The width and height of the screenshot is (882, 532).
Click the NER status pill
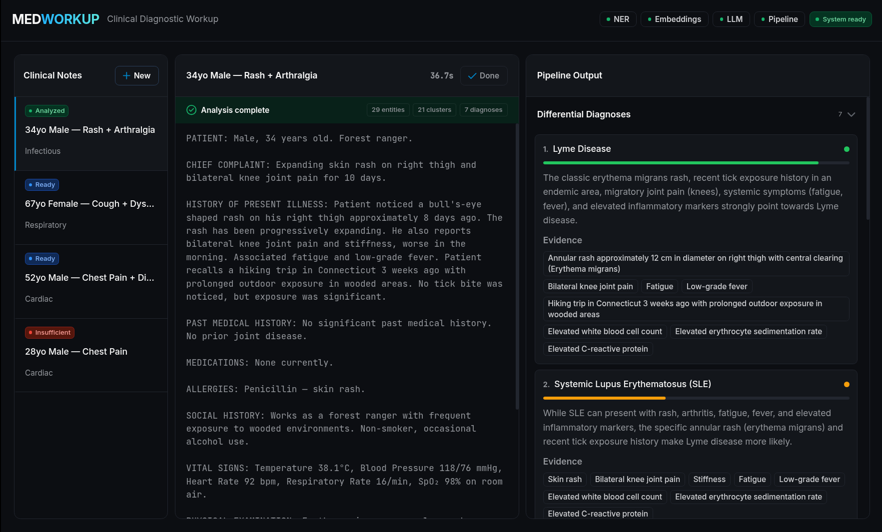click(x=618, y=19)
